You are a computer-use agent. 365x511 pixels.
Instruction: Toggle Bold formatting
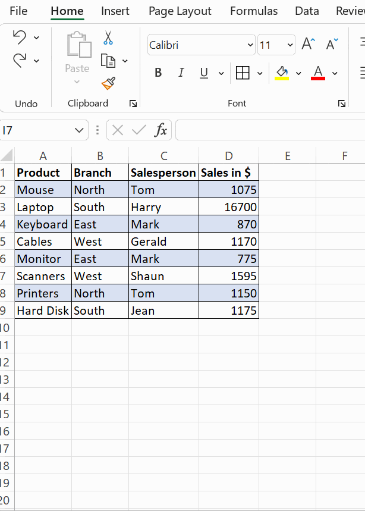[158, 73]
